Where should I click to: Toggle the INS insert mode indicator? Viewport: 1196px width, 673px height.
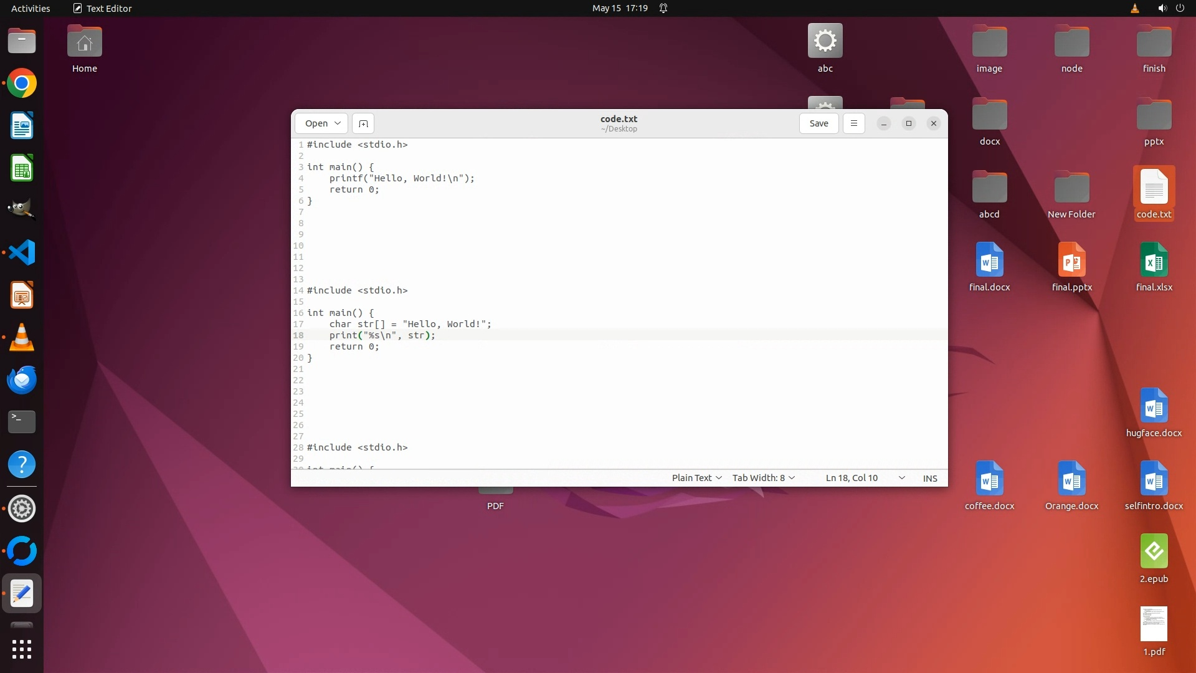tap(929, 478)
